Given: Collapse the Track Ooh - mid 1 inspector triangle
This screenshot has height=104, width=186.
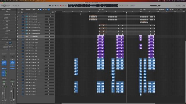Looking at the screenshot, I should 1,40.
